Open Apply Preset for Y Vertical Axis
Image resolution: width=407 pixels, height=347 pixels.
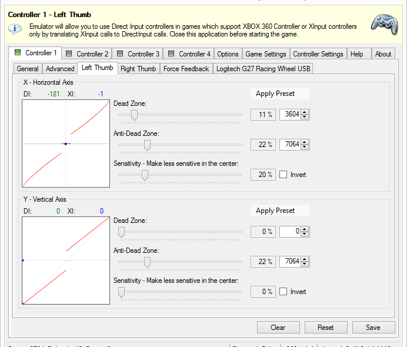[280, 211]
